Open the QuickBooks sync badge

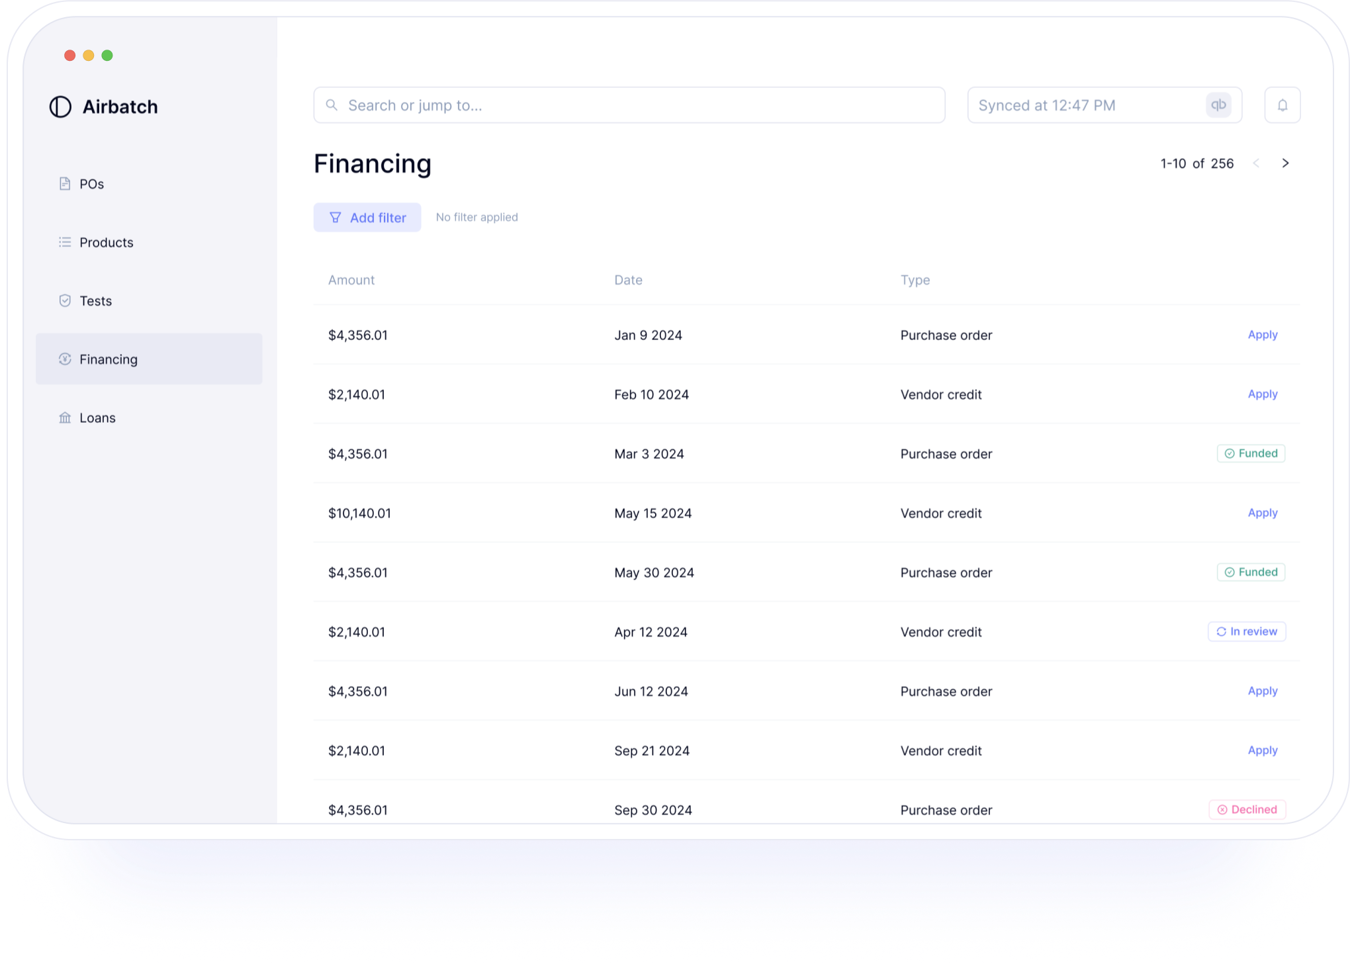coord(1218,105)
